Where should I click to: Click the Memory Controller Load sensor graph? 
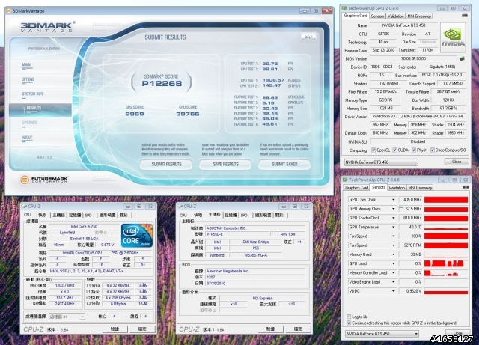tap(446, 272)
